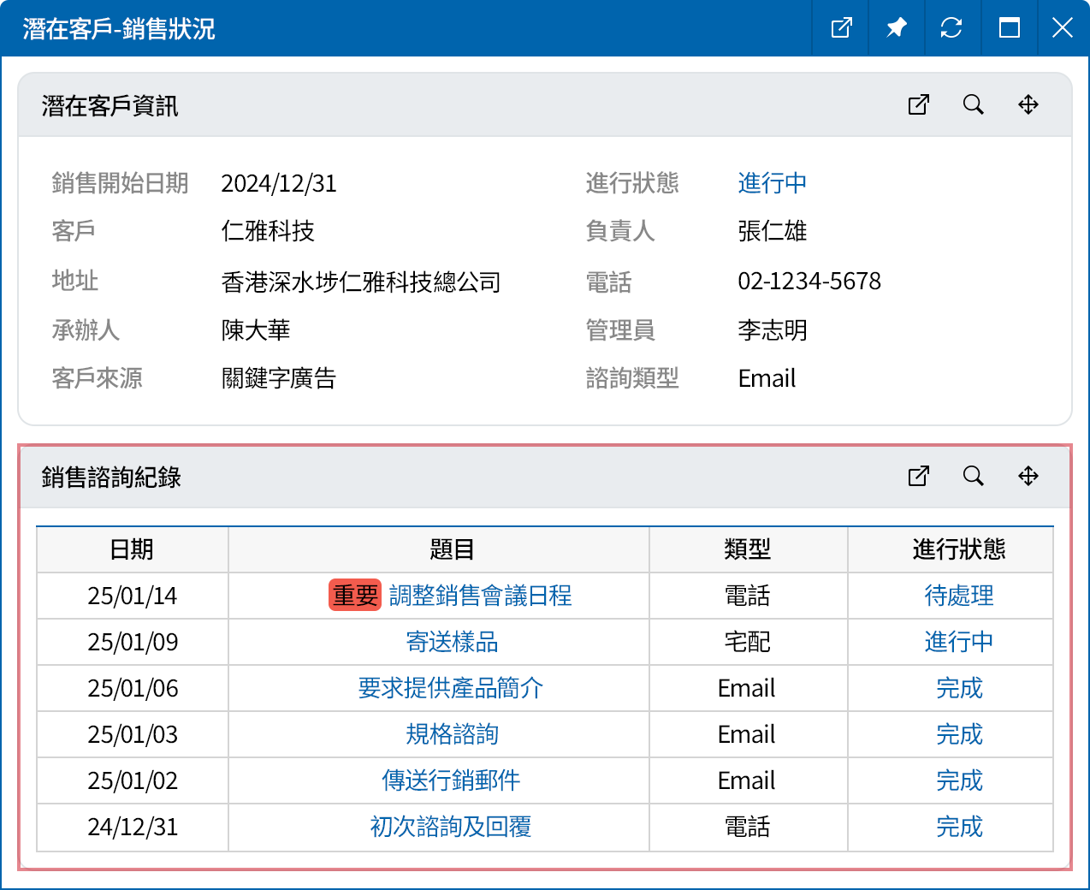Click the 日期 column header
The width and height of the screenshot is (1090, 890).
click(132, 549)
